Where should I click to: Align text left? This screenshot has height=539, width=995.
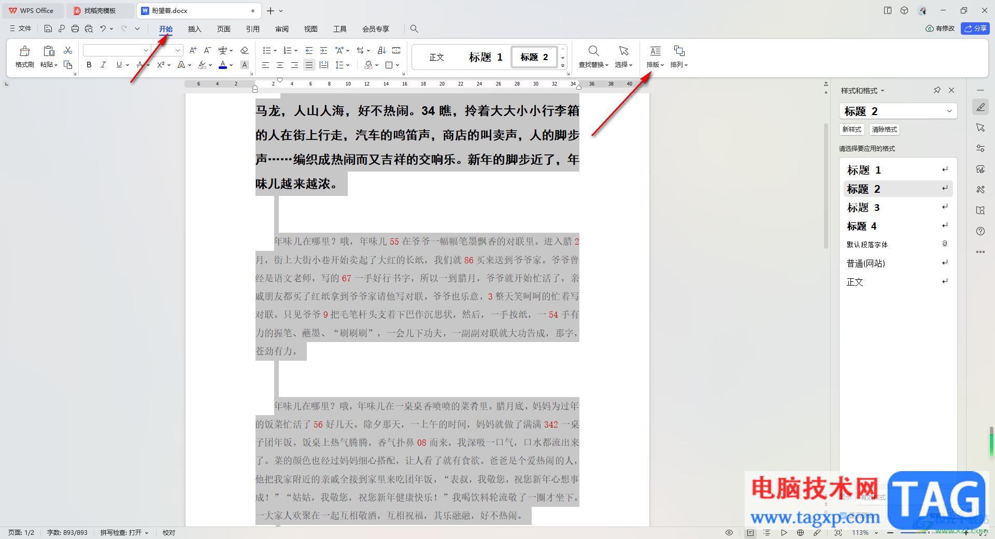(x=265, y=65)
